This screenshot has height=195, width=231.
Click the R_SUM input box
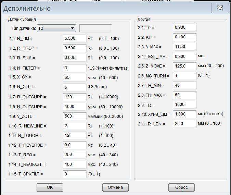(75, 58)
